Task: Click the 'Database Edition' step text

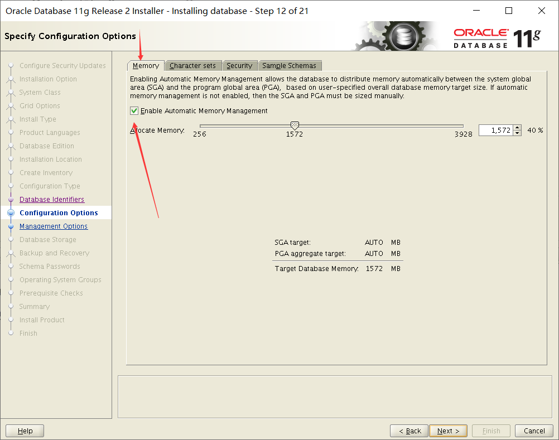Action: click(47, 146)
